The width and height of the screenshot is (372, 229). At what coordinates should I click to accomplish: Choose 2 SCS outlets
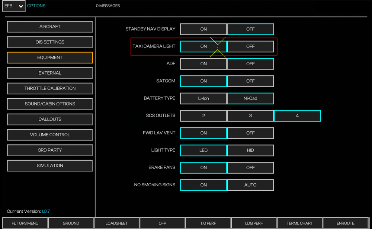203,116
